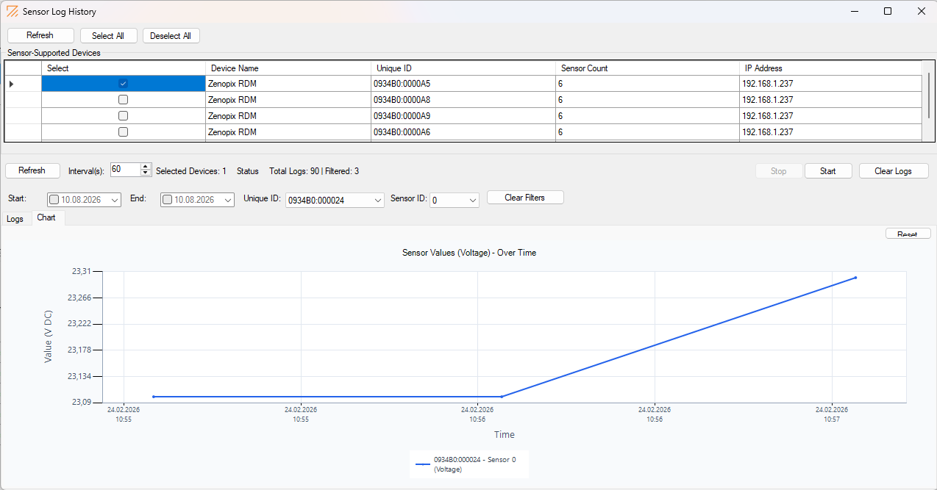Click the 23,31 y-axis value label
This screenshot has width=937, height=490.
click(81, 271)
